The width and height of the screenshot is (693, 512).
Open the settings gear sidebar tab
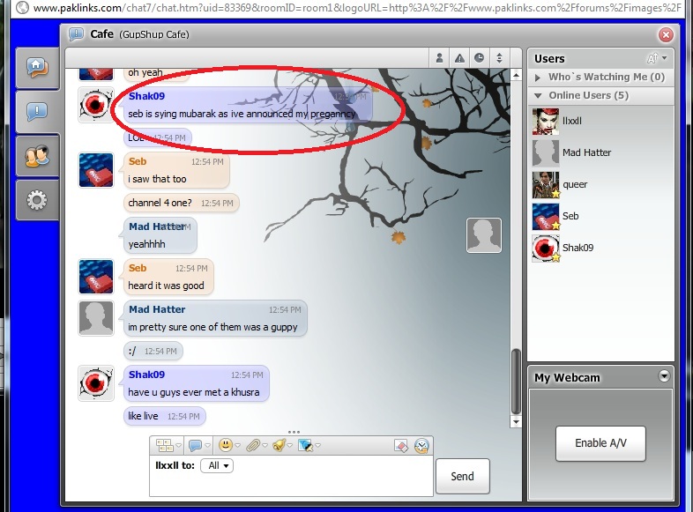point(36,200)
